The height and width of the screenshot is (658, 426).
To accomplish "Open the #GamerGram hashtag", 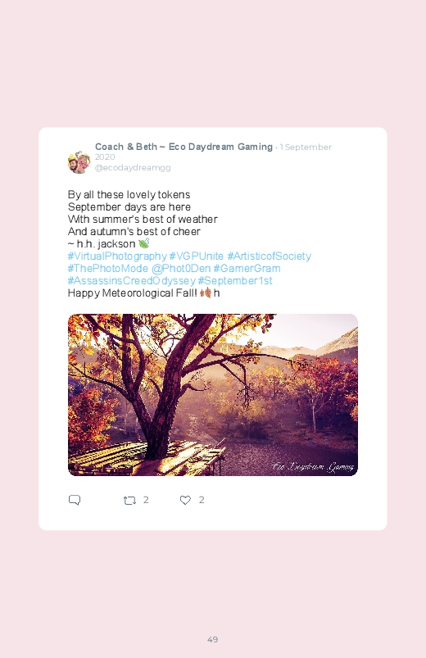I will tap(247, 268).
